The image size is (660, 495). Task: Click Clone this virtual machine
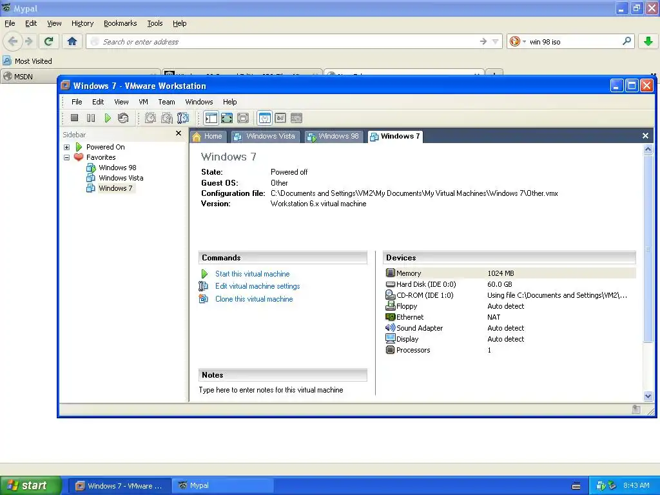pyautogui.click(x=254, y=299)
